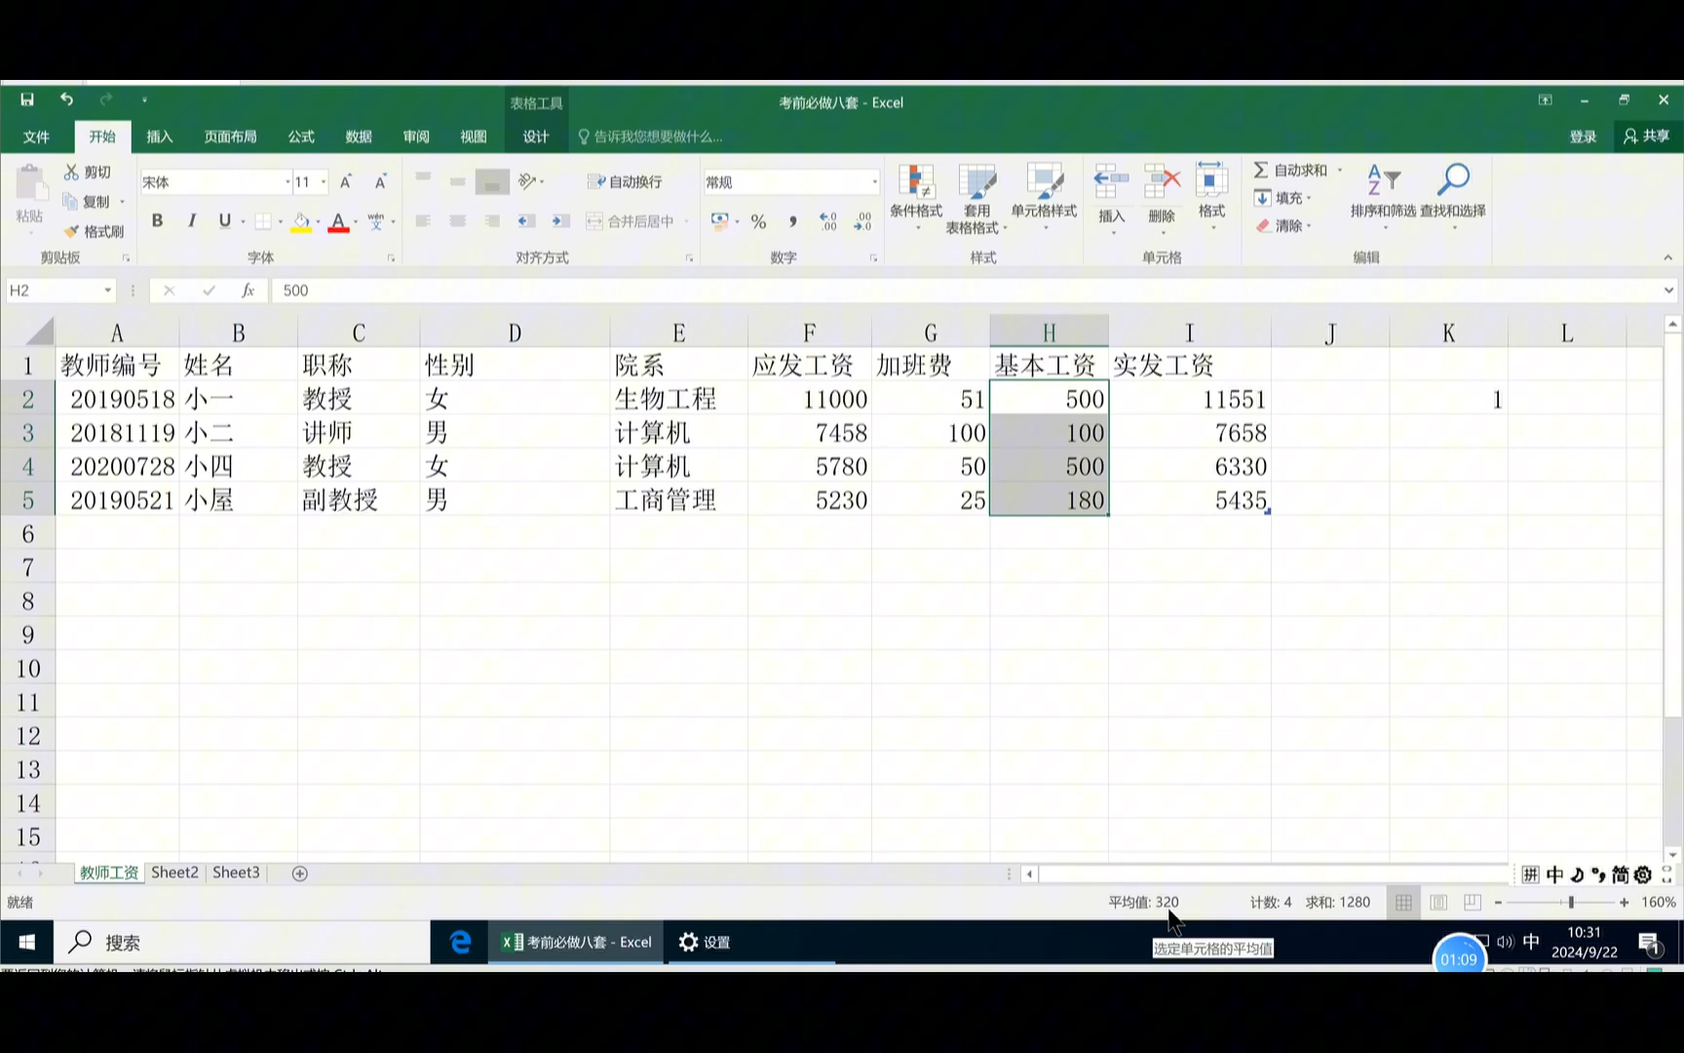
Task: Open conditional formatting (条件格式)
Action: (x=916, y=198)
